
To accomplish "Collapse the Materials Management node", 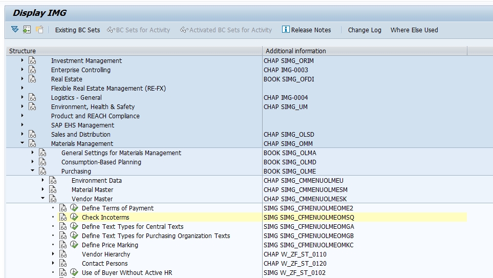I will pyautogui.click(x=23, y=143).
